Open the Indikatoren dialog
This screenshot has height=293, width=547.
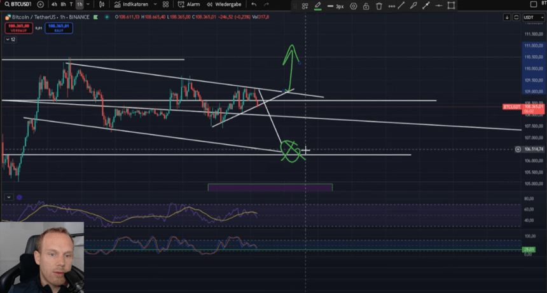[131, 4]
